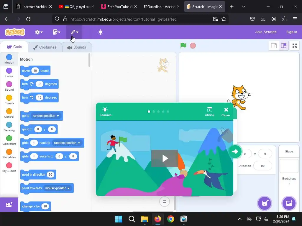
Task: Select the Looks block category
Action: click(x=9, y=73)
